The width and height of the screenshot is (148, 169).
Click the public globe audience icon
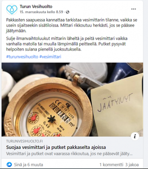[x=67, y=12]
